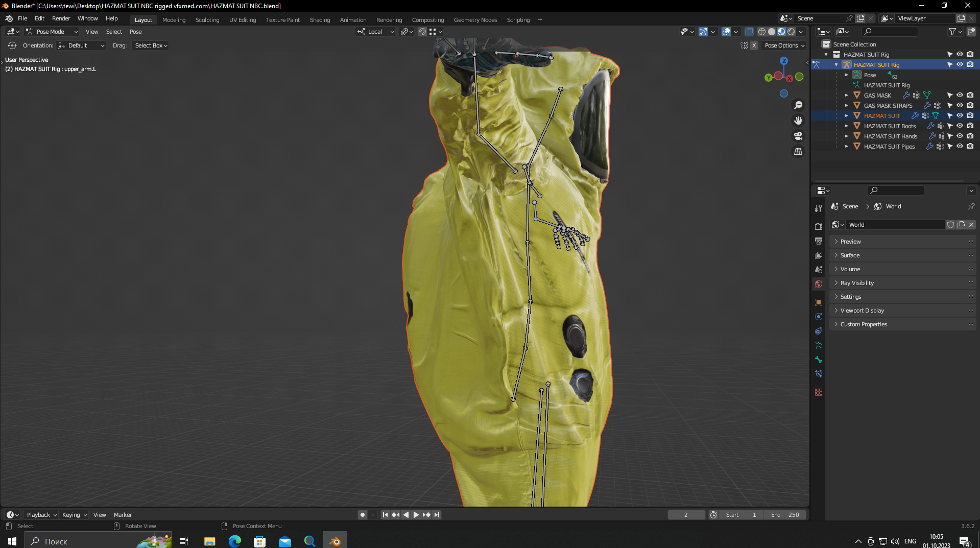Click the viewport pan hand icon
Screen dimensions: 980x548
[798, 121]
